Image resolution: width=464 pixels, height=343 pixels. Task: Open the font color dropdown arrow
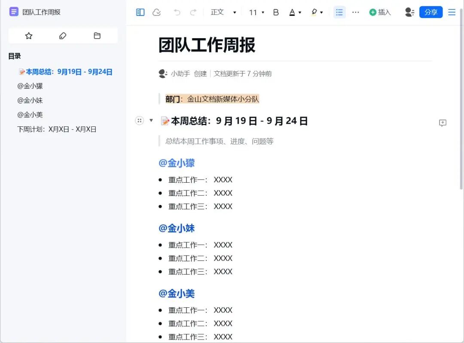[x=300, y=12]
